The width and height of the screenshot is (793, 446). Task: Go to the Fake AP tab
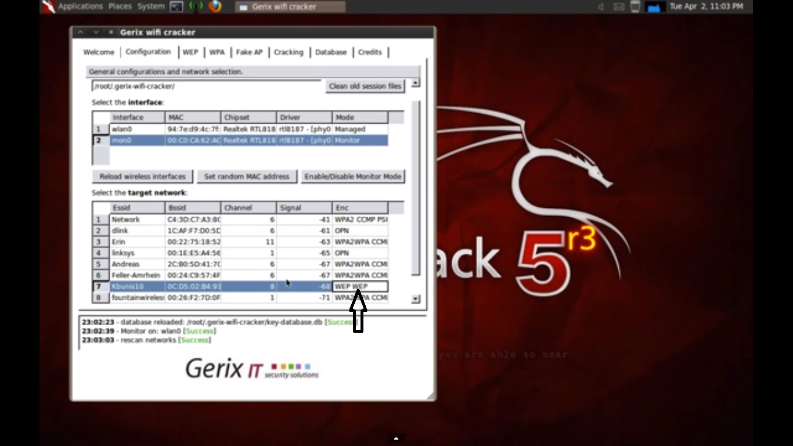click(x=249, y=52)
